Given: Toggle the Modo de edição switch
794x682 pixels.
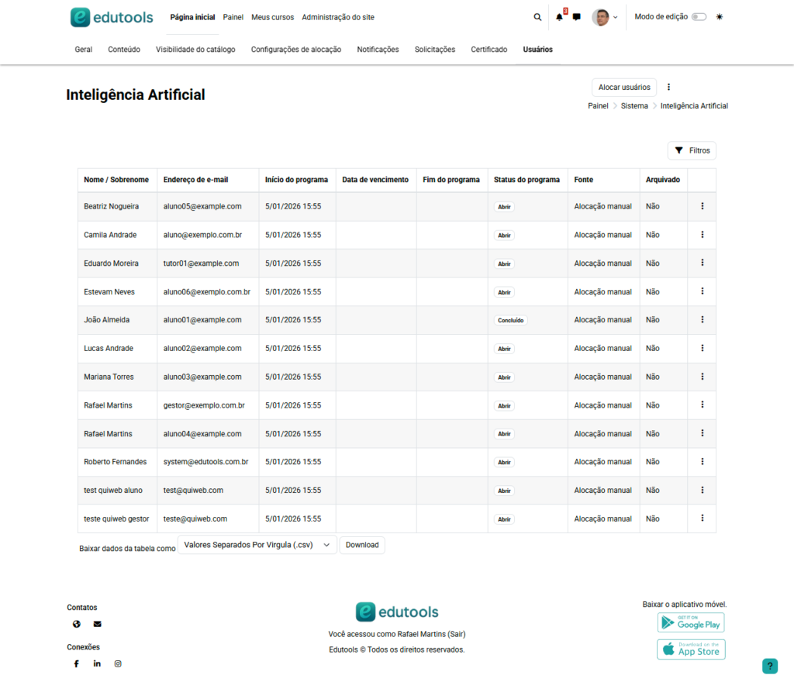Looking at the screenshot, I should (699, 17).
